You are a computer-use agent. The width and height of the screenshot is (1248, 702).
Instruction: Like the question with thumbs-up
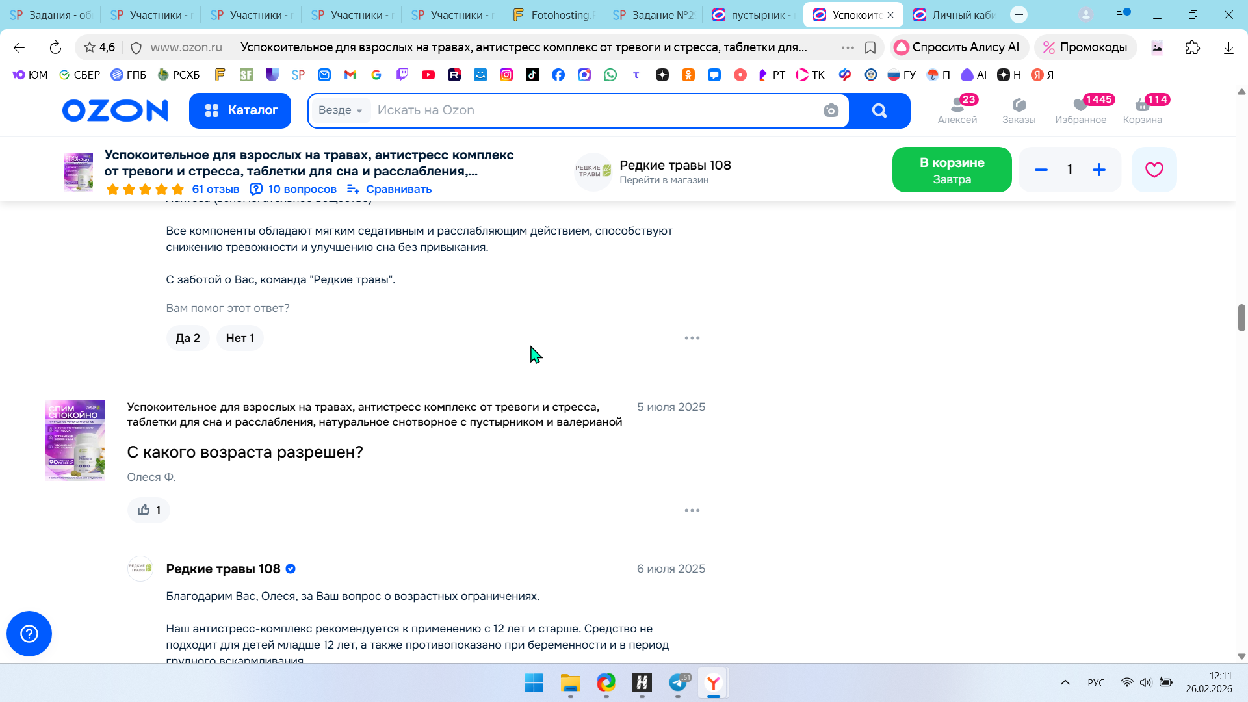coord(148,510)
